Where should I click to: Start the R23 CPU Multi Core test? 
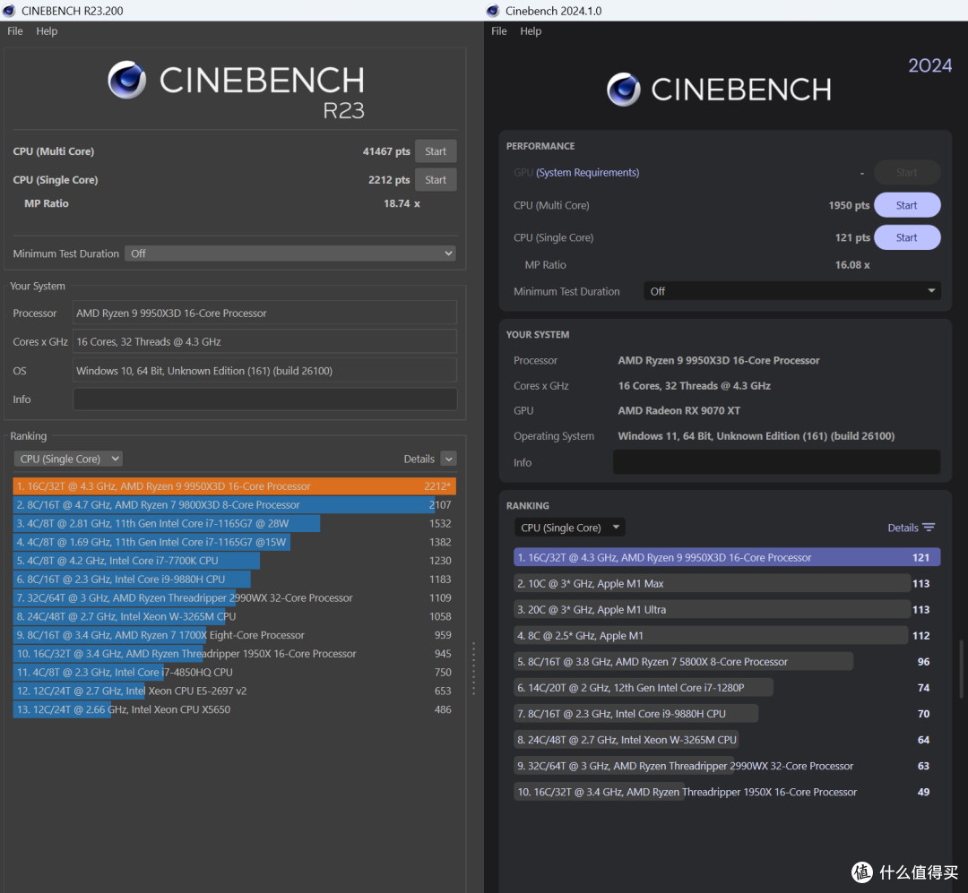[x=436, y=151]
